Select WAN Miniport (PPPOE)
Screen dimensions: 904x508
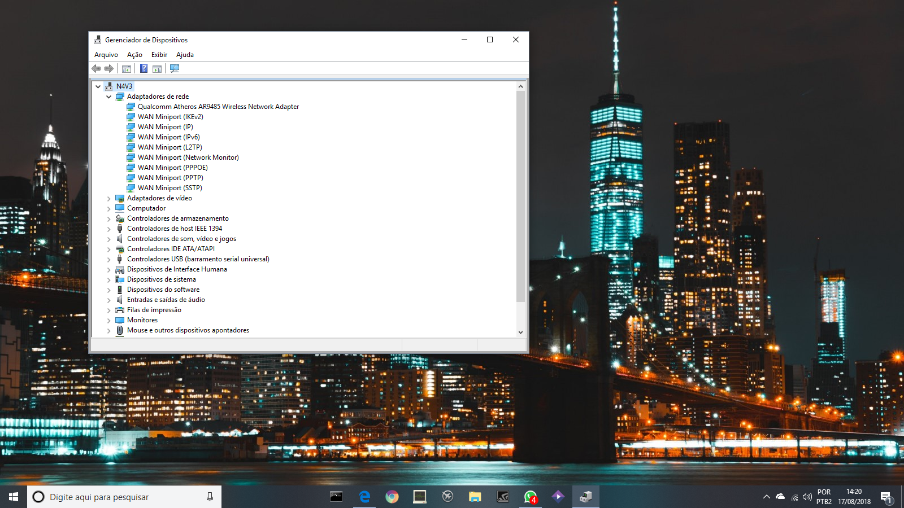point(172,168)
